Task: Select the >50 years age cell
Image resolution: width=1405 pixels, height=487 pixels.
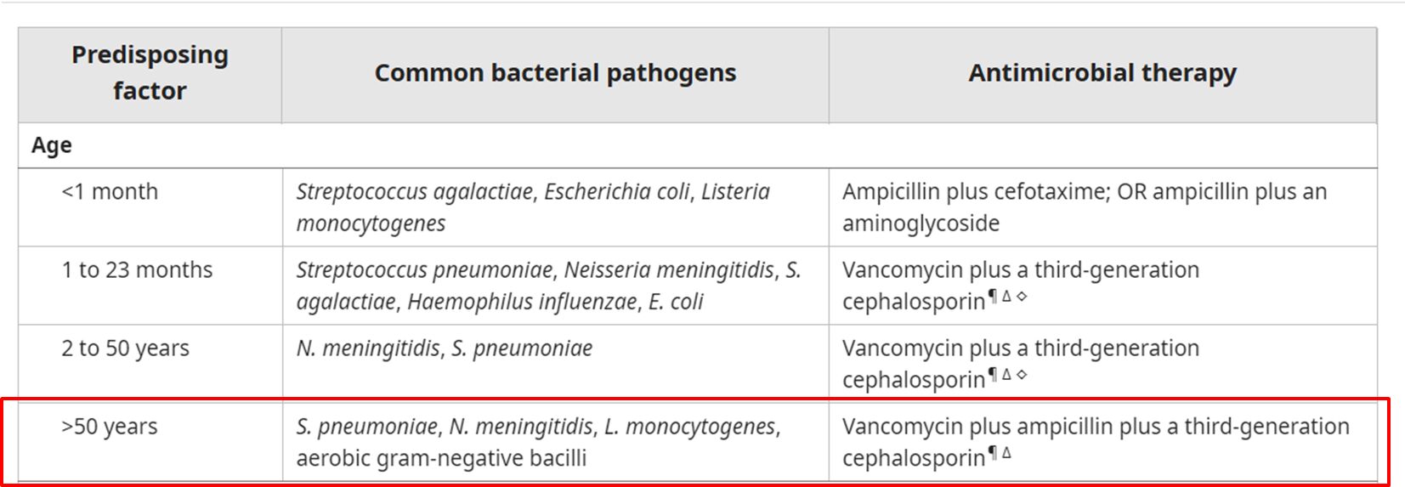Action: (x=110, y=427)
